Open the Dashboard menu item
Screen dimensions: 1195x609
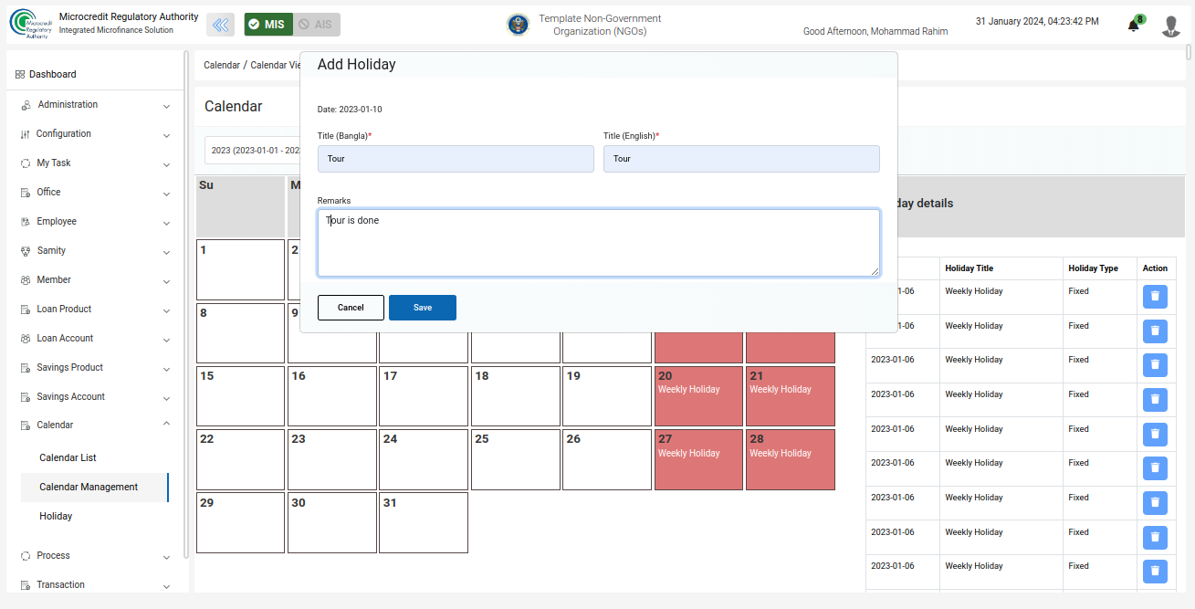tap(52, 75)
